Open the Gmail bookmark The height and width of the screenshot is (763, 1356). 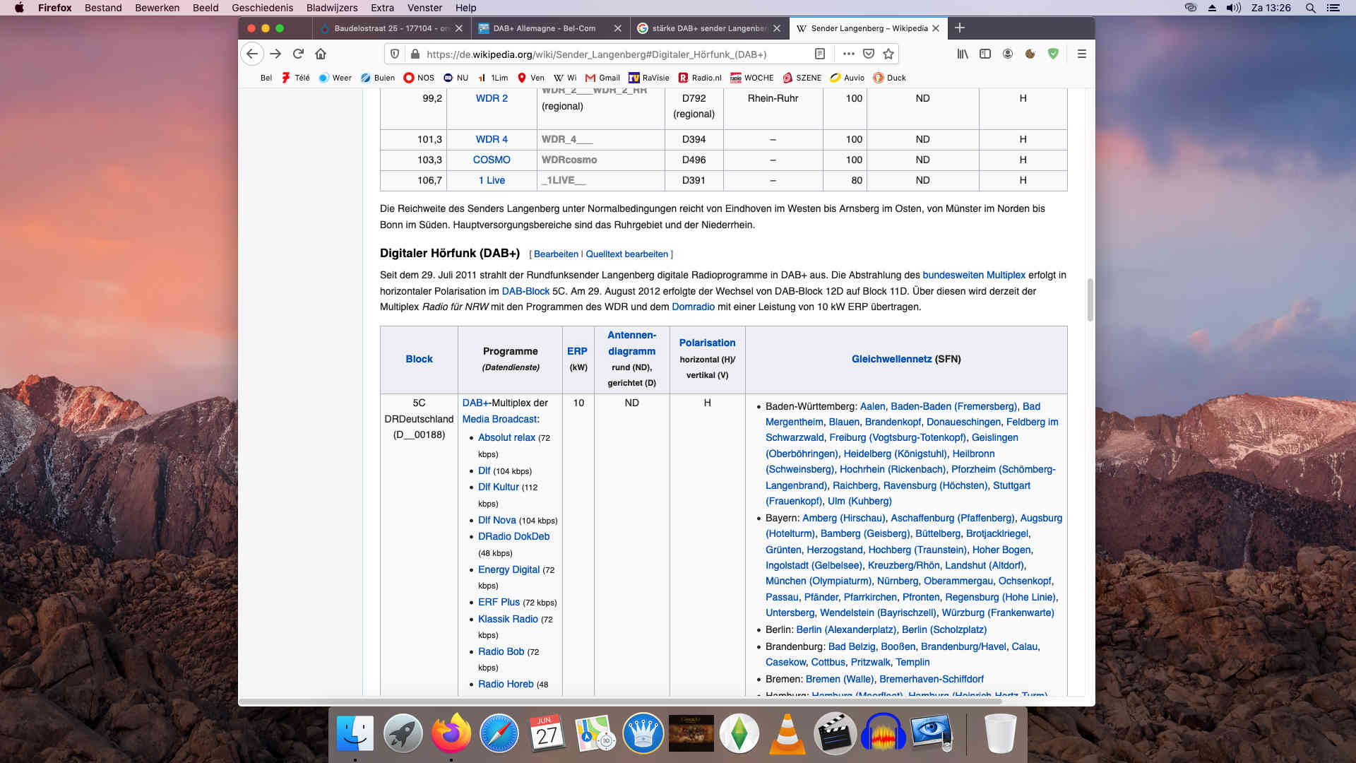coord(602,78)
